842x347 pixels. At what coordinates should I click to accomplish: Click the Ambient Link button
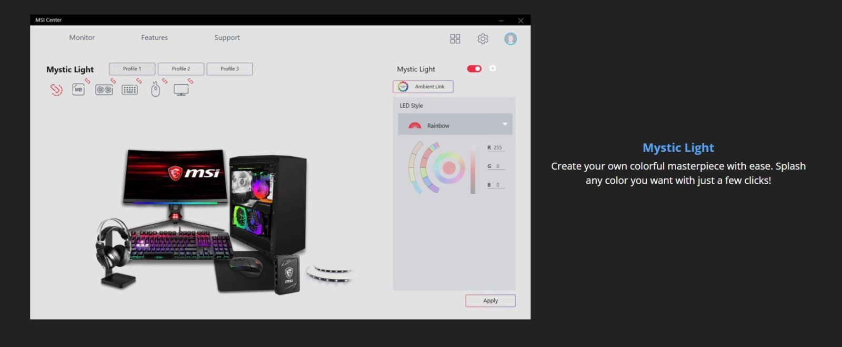click(x=423, y=87)
